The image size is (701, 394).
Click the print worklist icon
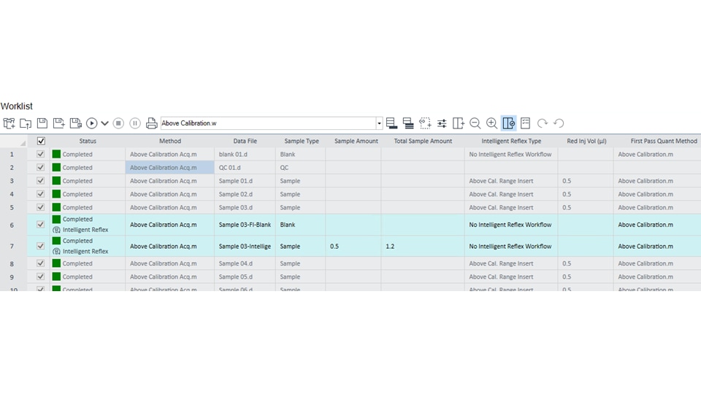(151, 123)
